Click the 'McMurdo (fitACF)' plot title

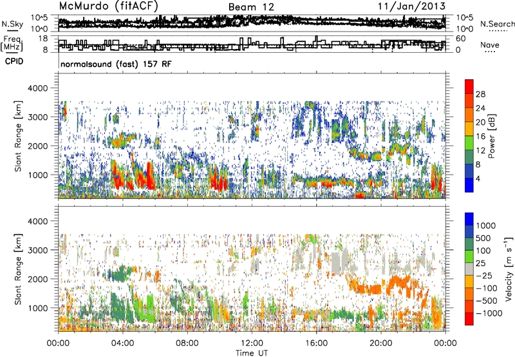[108, 6]
